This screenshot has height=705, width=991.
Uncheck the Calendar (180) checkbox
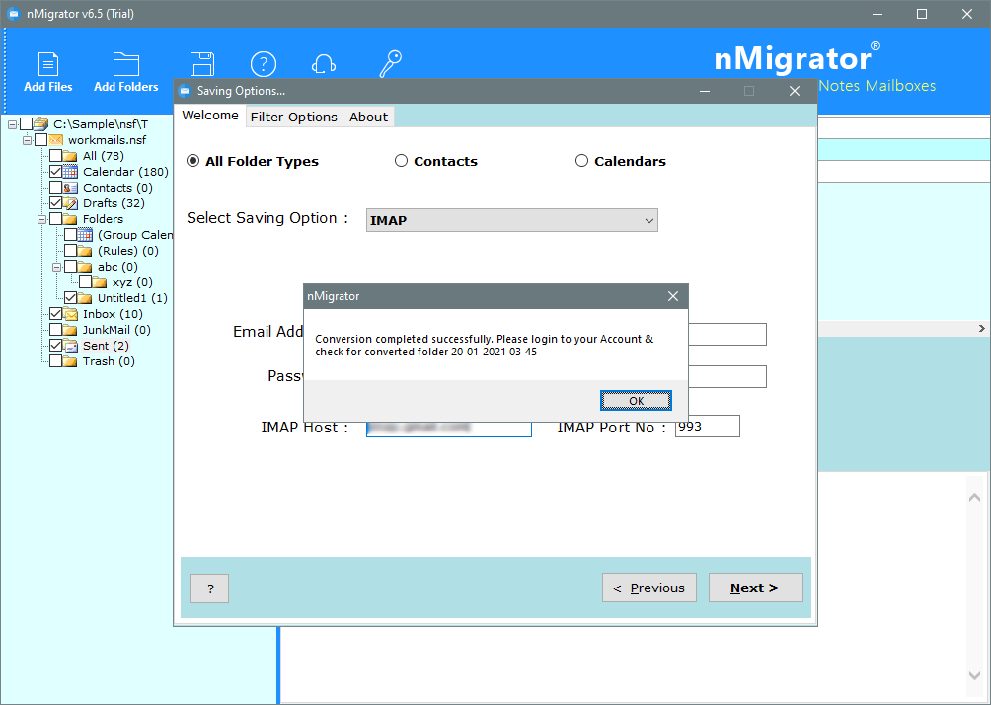pyautogui.click(x=55, y=172)
